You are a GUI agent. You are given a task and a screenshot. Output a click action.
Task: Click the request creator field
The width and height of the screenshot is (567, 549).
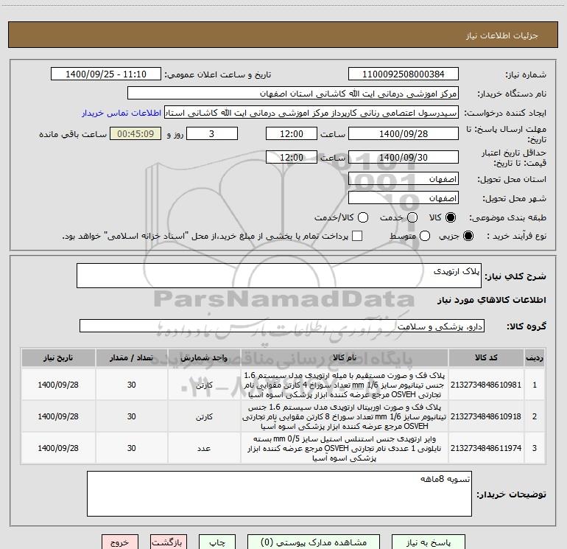click(311, 112)
